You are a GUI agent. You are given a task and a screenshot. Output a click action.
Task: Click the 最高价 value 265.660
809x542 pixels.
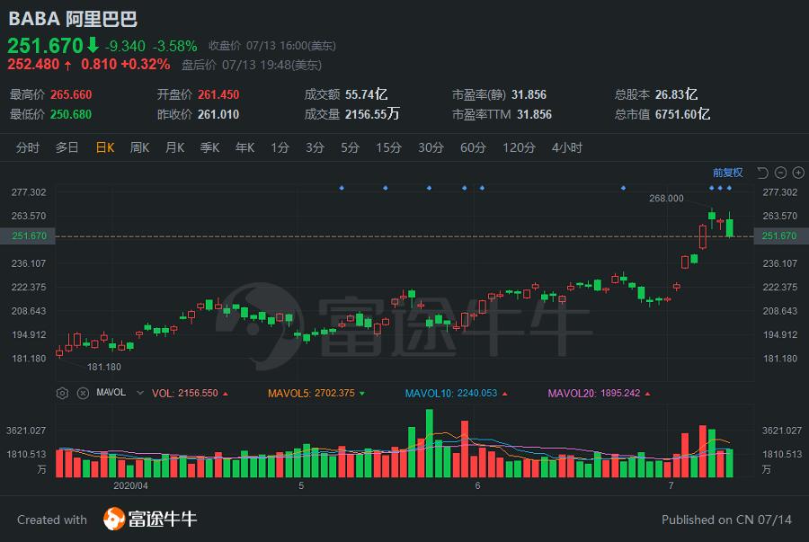(x=71, y=95)
